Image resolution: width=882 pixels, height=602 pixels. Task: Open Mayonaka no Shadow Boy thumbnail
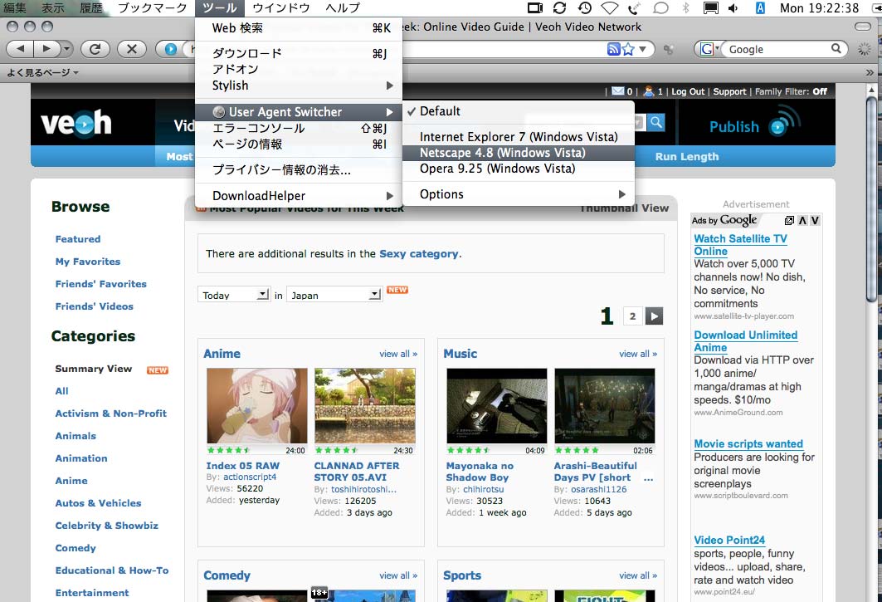pos(497,406)
